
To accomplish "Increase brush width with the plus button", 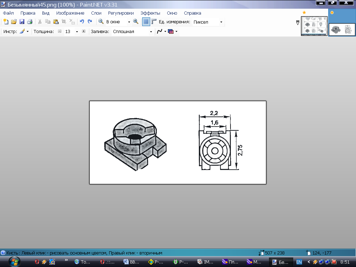I will pyautogui.click(x=83, y=31).
